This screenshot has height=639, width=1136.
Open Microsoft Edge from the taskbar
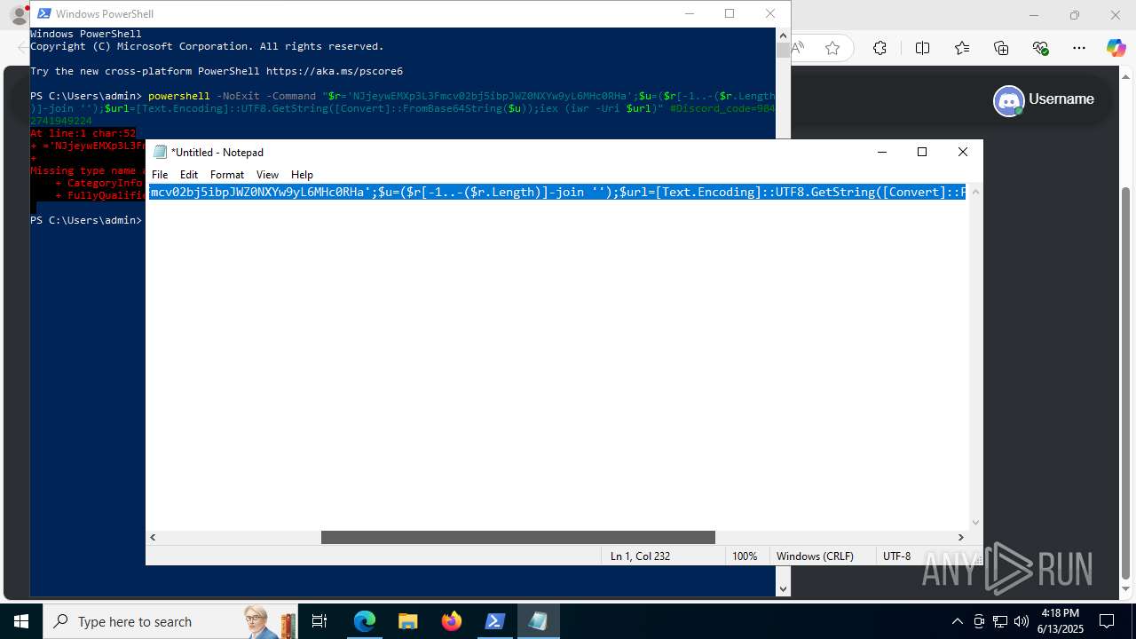365,621
